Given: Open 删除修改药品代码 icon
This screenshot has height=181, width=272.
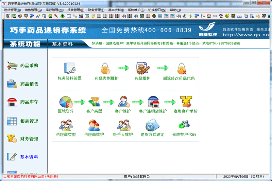Looking at the screenshot, I should (x=182, y=69).
